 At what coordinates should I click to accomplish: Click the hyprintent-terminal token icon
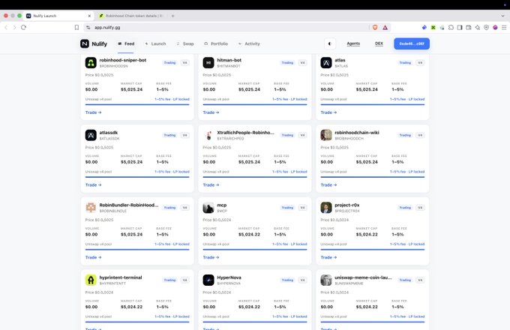(x=91, y=280)
